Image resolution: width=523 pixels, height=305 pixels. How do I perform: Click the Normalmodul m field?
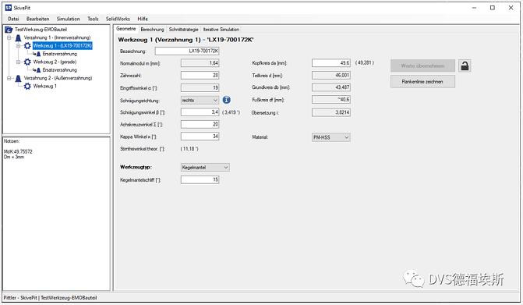(x=200, y=63)
